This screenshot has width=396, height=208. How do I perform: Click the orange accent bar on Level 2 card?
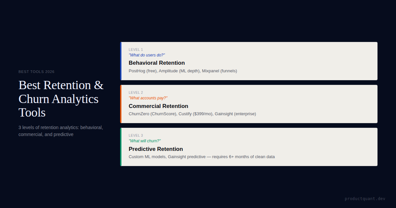coord(121,104)
